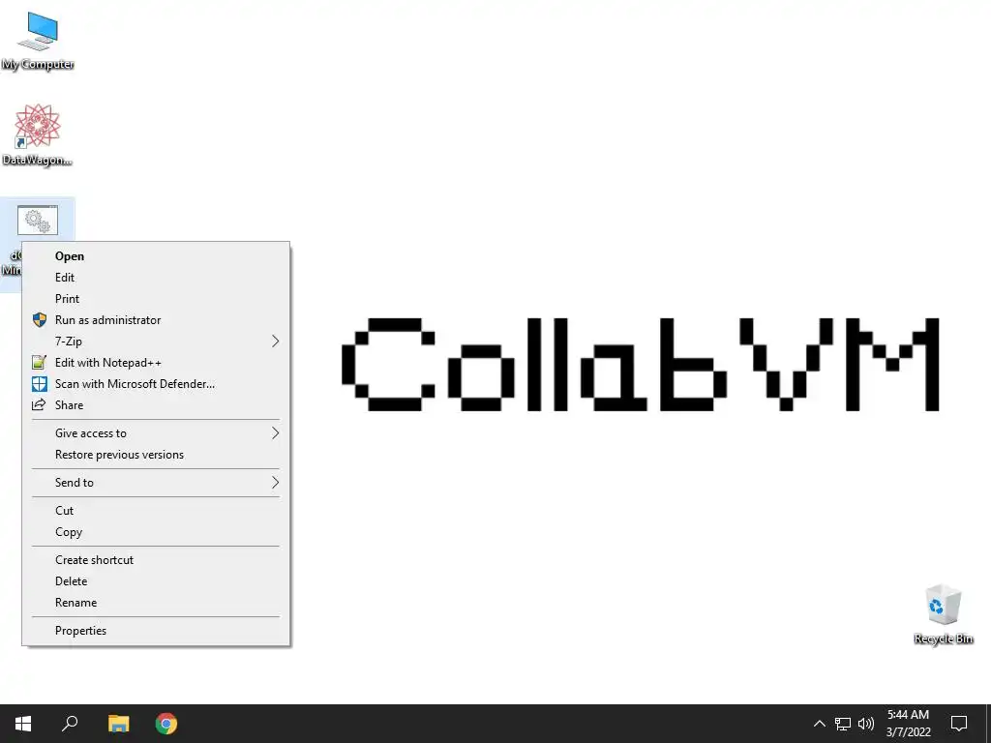Image resolution: width=991 pixels, height=743 pixels.
Task: Select Create shortcut
Action: [x=156, y=560]
